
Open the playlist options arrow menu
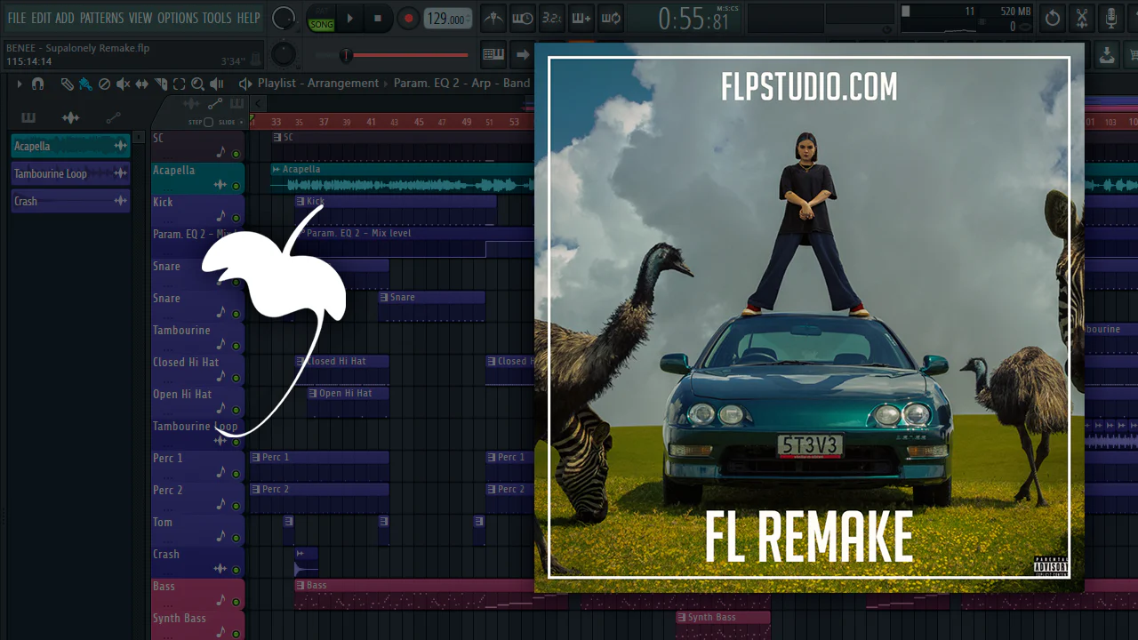19,84
